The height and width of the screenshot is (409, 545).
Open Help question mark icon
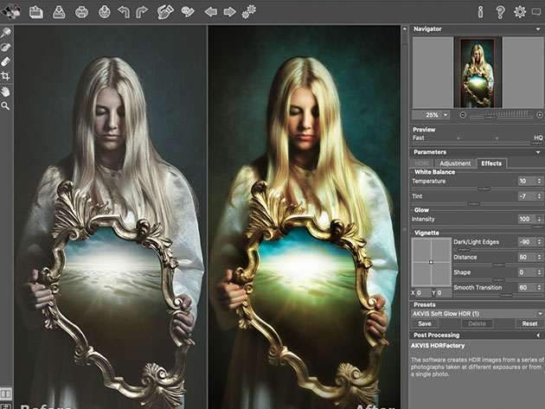pos(500,12)
